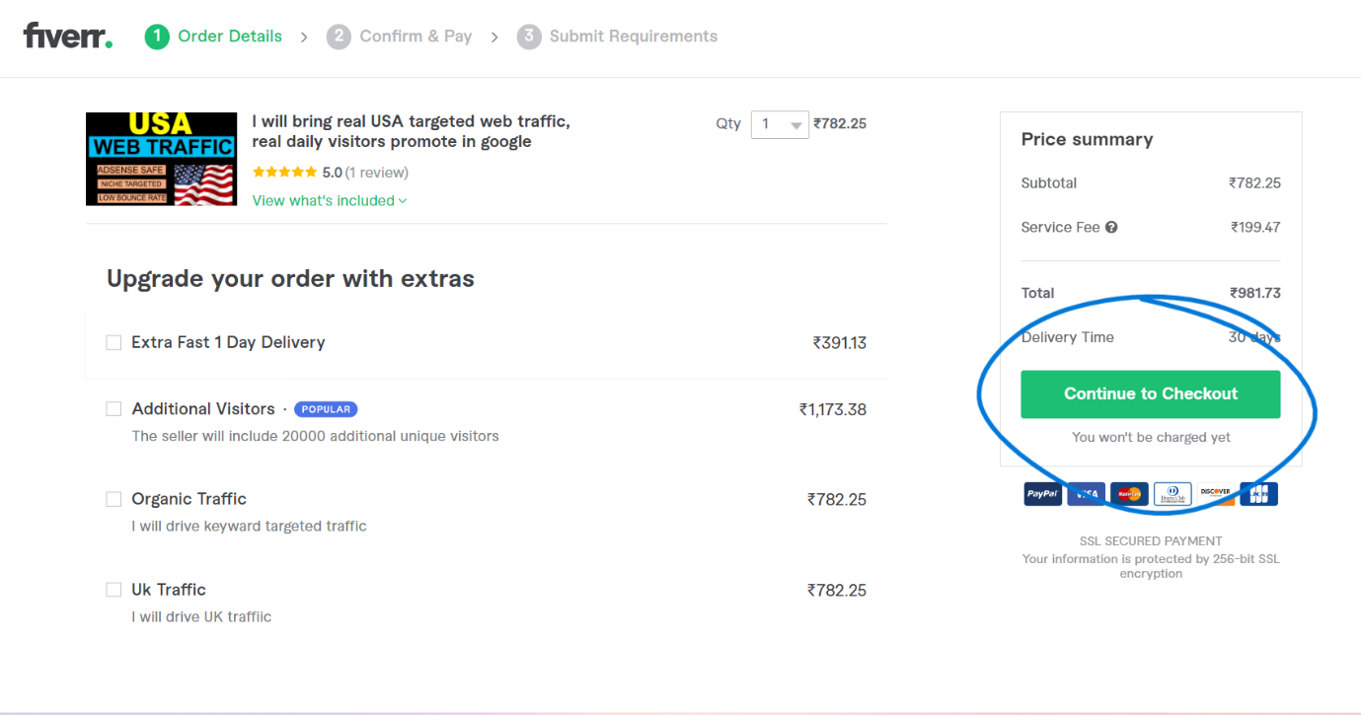Click the JCB card icon
The width and height of the screenshot is (1361, 715).
[1258, 494]
